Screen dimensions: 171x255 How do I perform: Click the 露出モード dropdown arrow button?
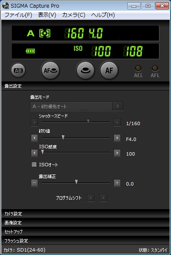[x=117, y=106]
